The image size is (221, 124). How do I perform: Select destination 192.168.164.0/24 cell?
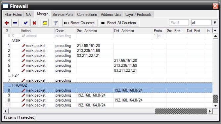(133, 100)
